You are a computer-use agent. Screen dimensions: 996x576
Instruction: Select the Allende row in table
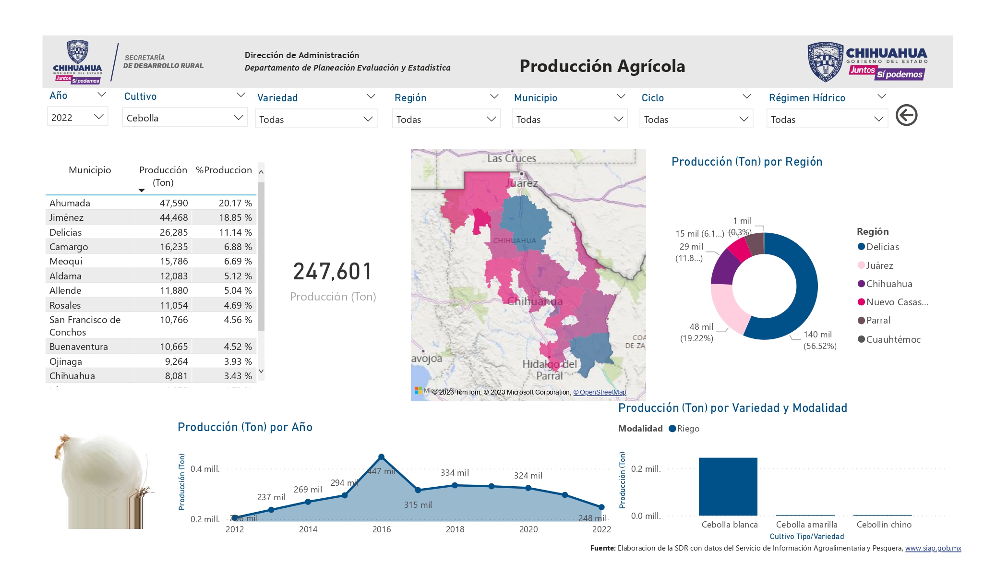(x=151, y=290)
